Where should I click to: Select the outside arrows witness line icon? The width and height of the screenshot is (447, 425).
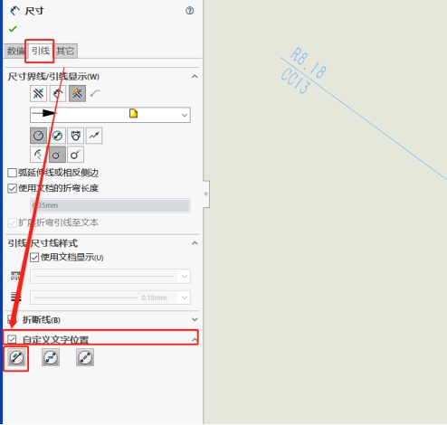[38, 93]
